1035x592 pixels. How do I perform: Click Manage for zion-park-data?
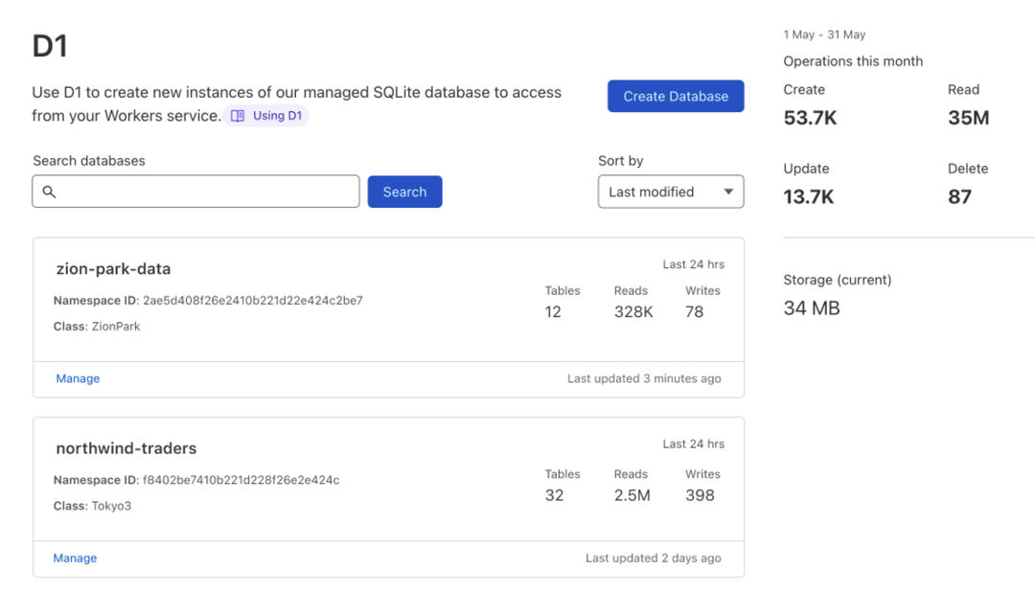78,378
